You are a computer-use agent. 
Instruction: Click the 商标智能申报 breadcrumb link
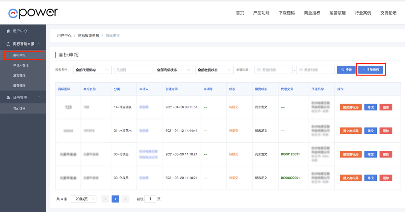pos(88,36)
